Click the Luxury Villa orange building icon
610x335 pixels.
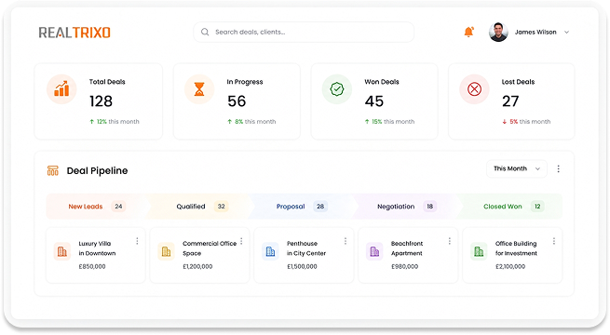(x=61, y=251)
